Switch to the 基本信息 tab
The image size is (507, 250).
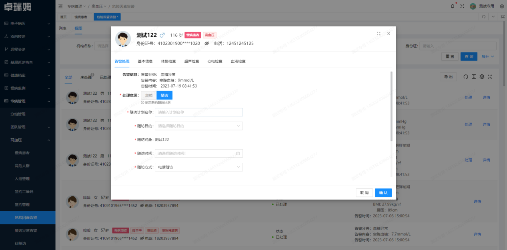pos(145,62)
